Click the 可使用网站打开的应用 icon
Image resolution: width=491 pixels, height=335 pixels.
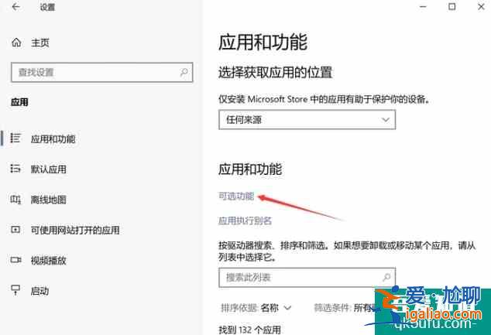tap(15, 230)
